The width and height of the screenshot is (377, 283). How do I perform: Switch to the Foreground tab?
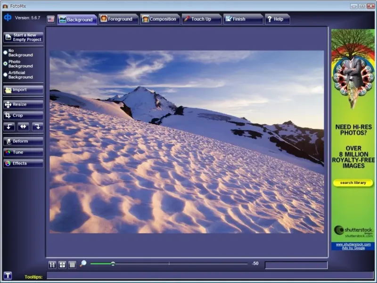pyautogui.click(x=118, y=19)
